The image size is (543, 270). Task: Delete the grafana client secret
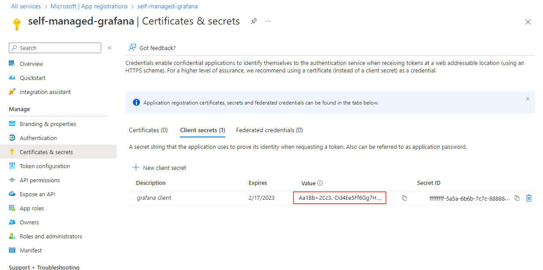(x=529, y=198)
